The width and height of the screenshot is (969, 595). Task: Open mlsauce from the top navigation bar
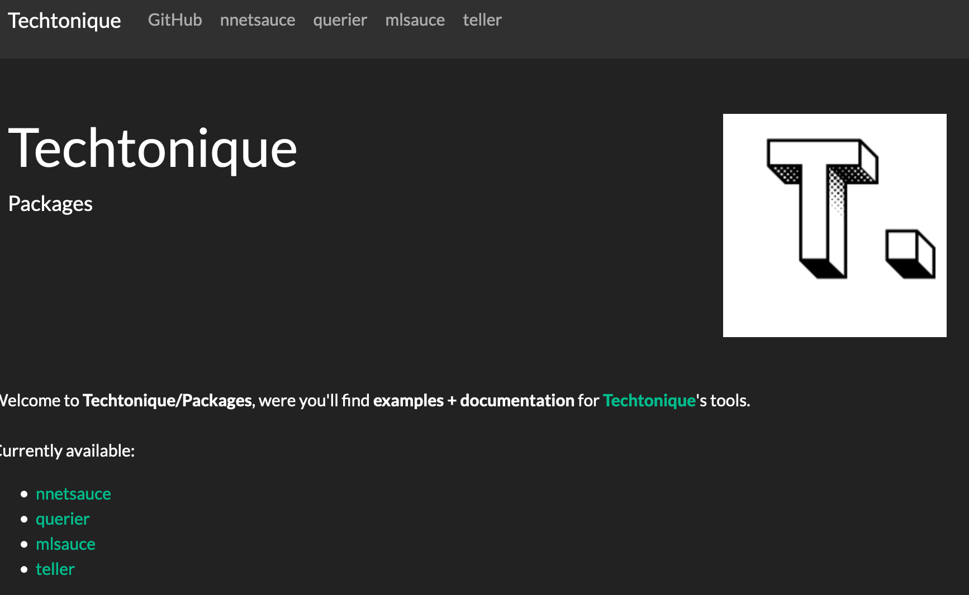click(415, 21)
